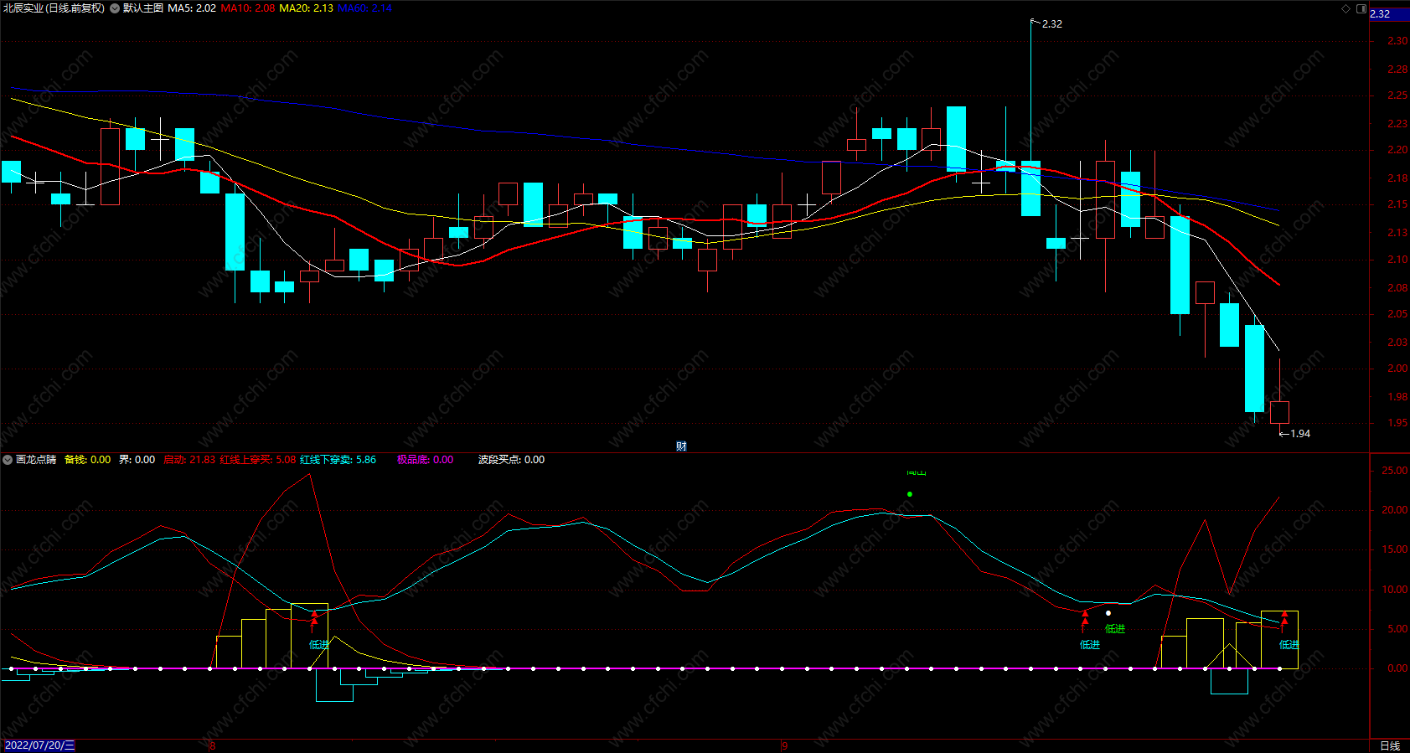Viewport: 1410px width, 753px height.
Task: Open the main chart indicator dropdown arrow
Action: 115,8
